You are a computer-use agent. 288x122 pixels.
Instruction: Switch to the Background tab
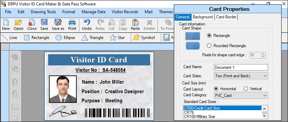click(203, 17)
